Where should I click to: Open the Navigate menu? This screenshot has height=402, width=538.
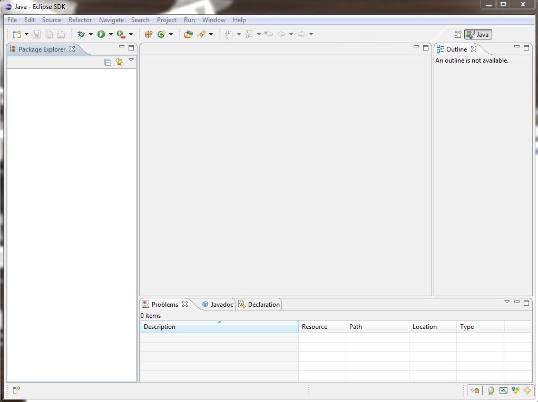(x=112, y=20)
